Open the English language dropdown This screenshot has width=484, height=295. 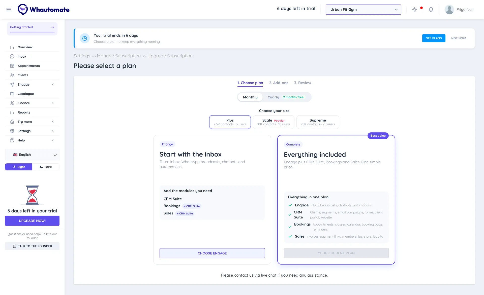pos(32,155)
